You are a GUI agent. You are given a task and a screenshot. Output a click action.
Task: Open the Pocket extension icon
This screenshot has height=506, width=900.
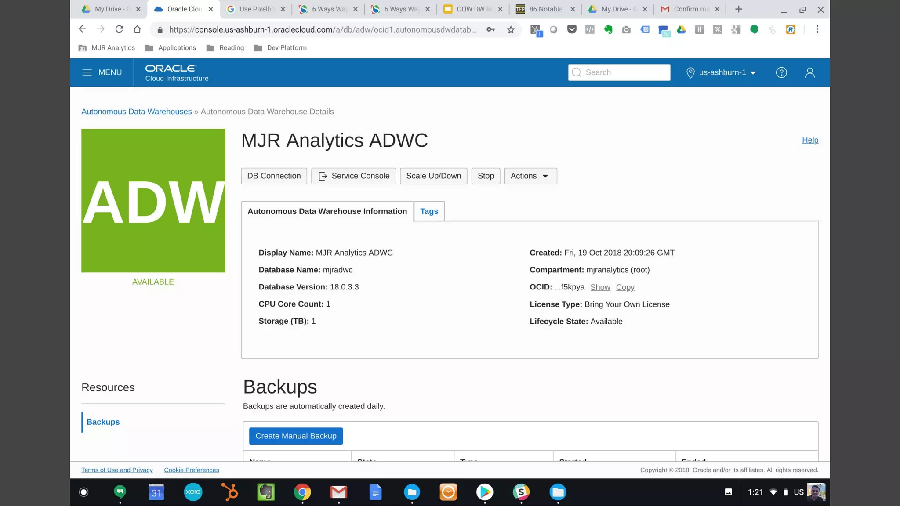(572, 29)
